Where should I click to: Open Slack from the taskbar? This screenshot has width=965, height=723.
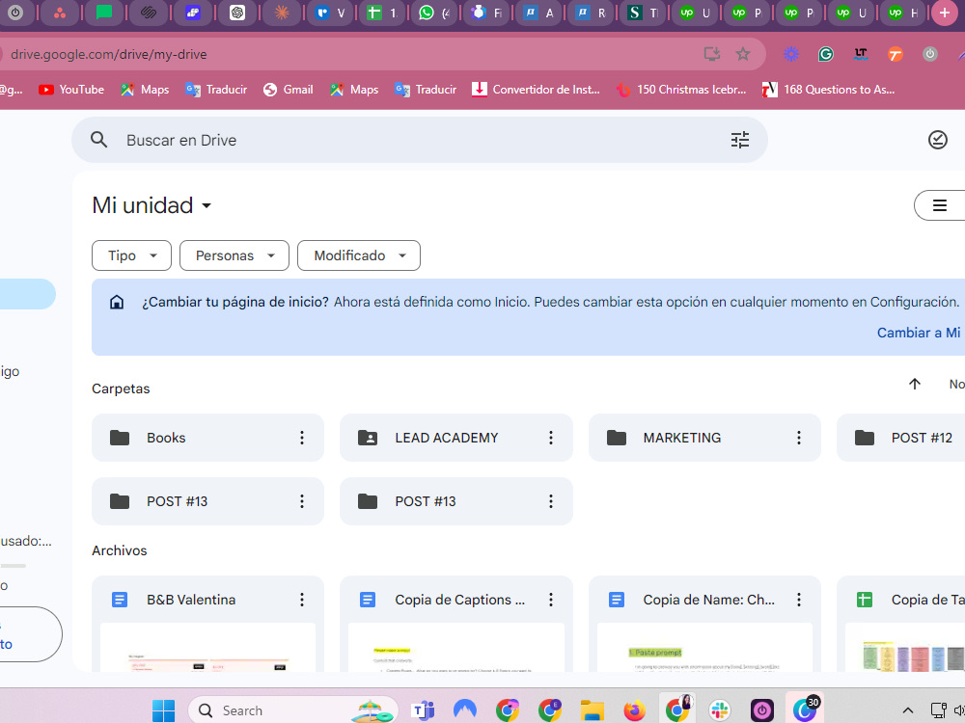coord(719,710)
